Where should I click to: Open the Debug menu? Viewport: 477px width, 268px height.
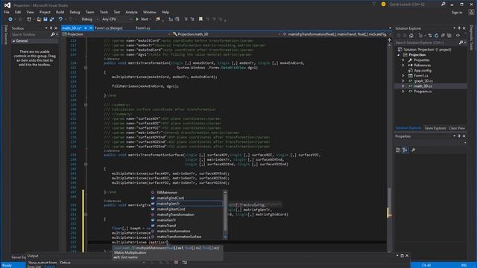75,12
